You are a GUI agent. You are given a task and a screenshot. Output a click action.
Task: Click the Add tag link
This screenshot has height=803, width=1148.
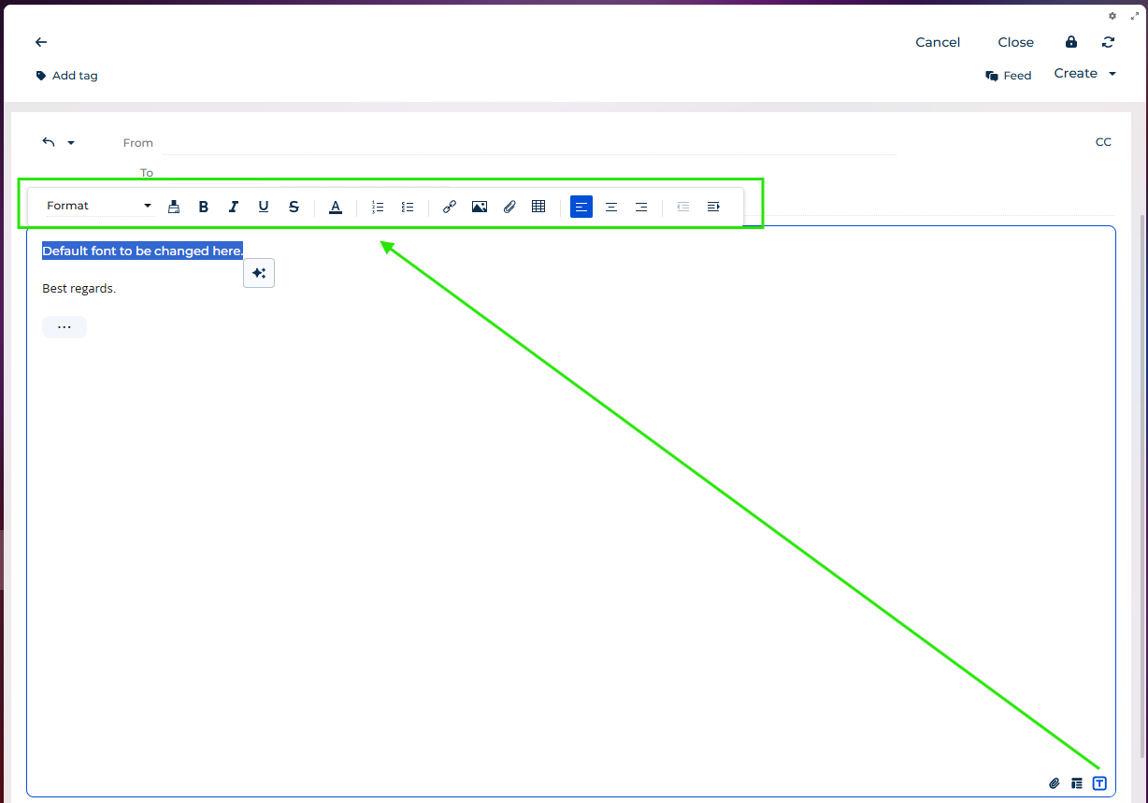coord(66,75)
